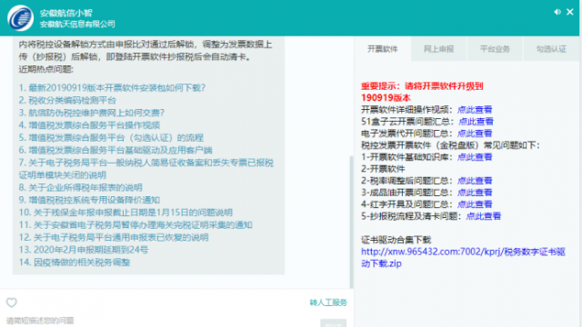
Task: Click 点此查看 for 51盒子云开票问题汇总
Action: click(x=477, y=122)
